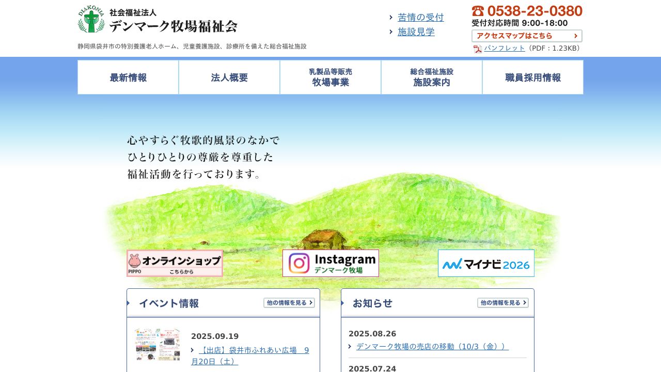Click the chevron icon before 苦情の受付
Screen dimensions: 661x372
(391, 17)
